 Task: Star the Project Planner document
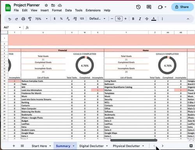(46, 5)
